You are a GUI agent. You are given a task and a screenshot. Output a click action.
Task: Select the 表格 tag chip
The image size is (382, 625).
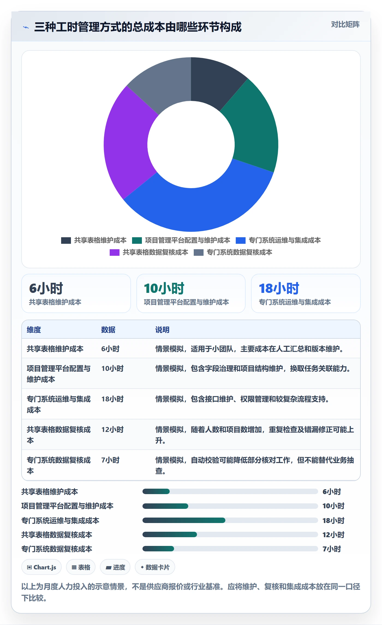tap(81, 567)
